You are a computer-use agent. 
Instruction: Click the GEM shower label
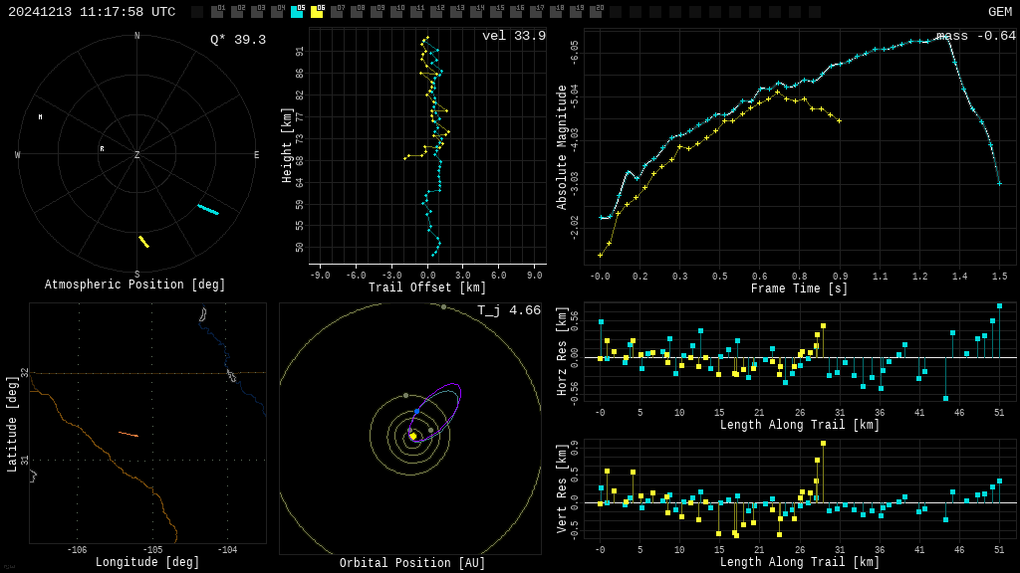[x=999, y=12]
